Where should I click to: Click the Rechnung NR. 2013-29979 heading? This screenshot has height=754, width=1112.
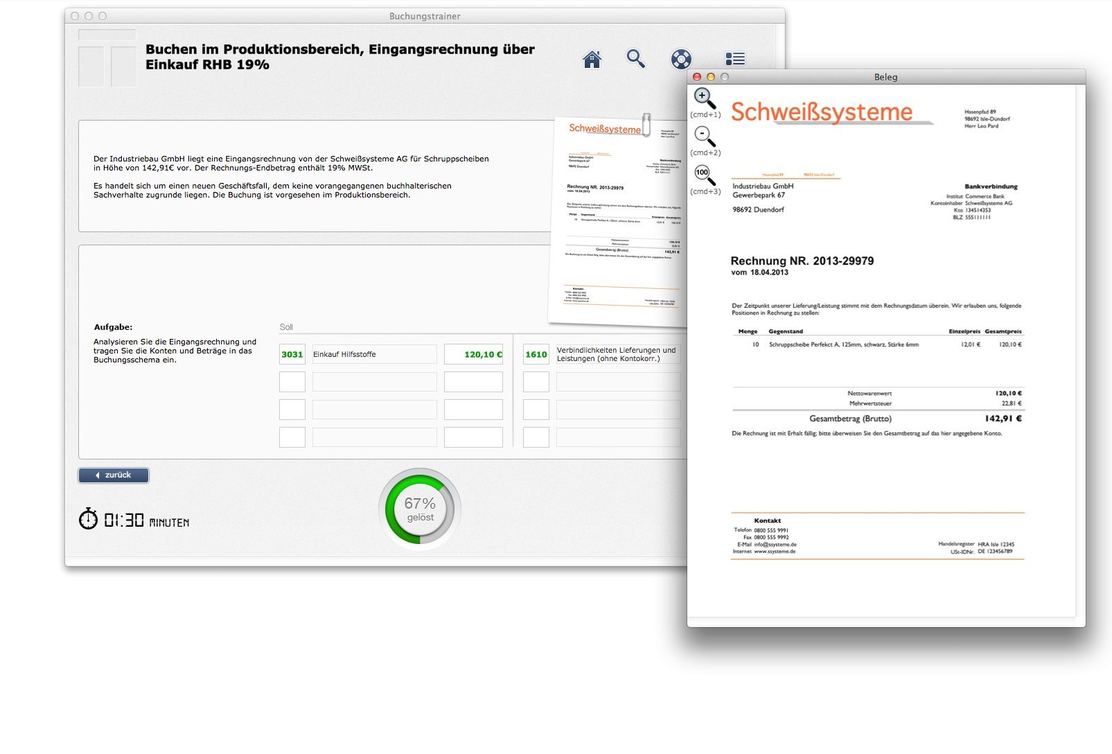pos(802,261)
